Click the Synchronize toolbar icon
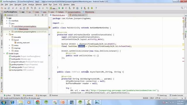The height and width of the screenshot is (105, 187). [9, 8]
